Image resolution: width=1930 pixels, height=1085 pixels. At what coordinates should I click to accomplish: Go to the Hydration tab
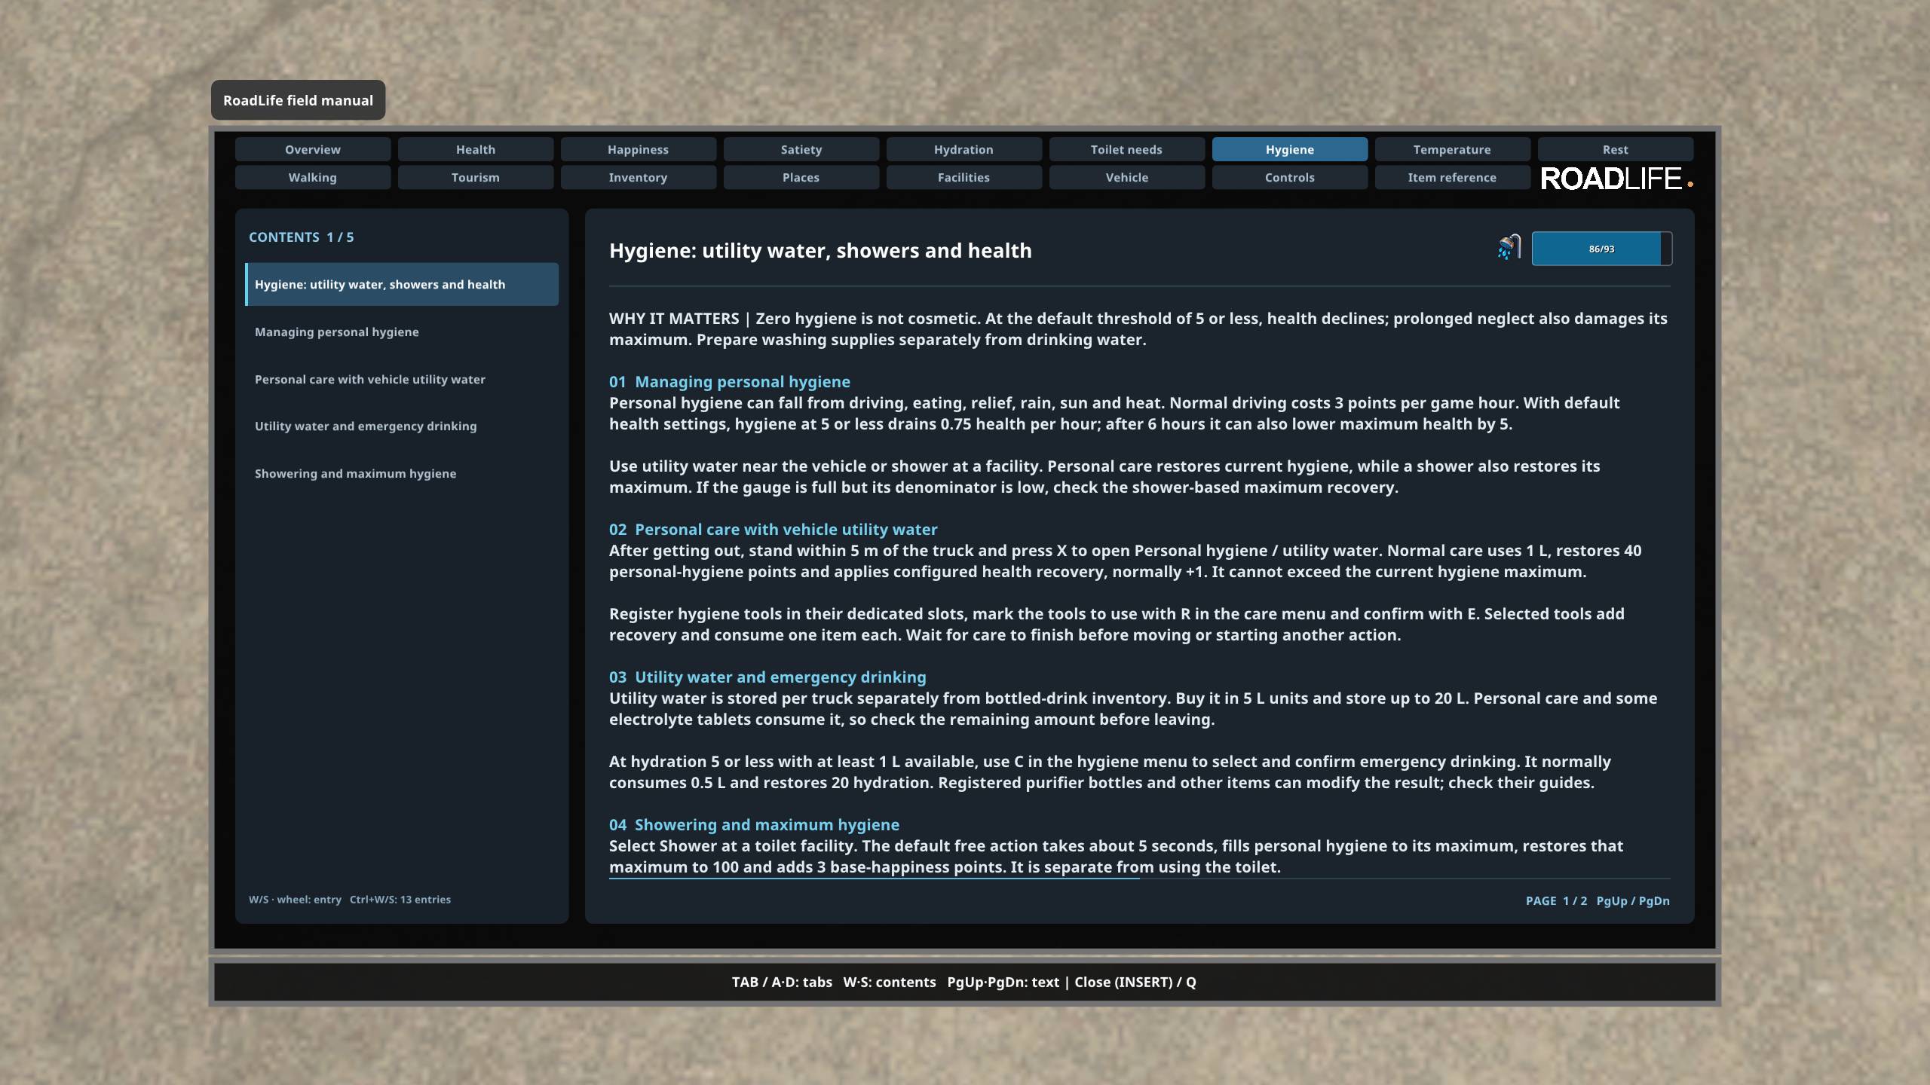tap(964, 149)
